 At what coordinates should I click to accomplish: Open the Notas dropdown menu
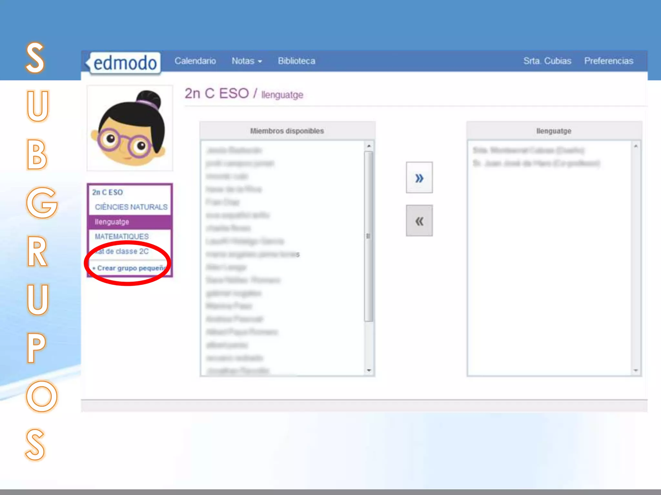247,61
